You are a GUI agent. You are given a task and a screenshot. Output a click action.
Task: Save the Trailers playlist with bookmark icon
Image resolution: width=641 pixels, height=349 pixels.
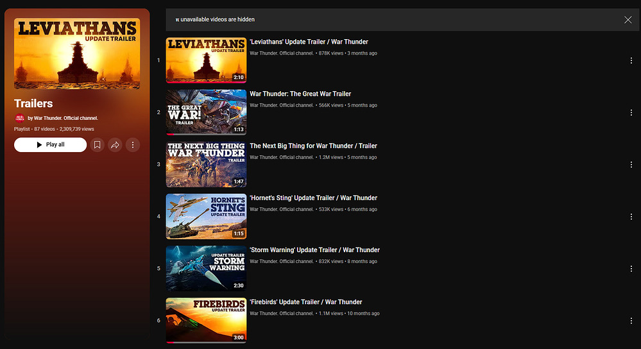98,144
